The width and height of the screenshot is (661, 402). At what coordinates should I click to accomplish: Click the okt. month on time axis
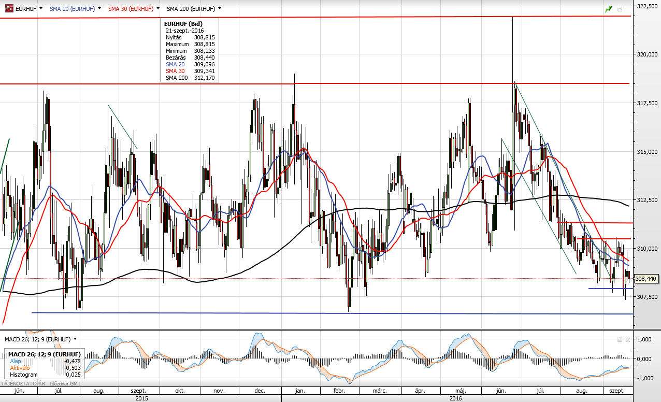[180, 391]
